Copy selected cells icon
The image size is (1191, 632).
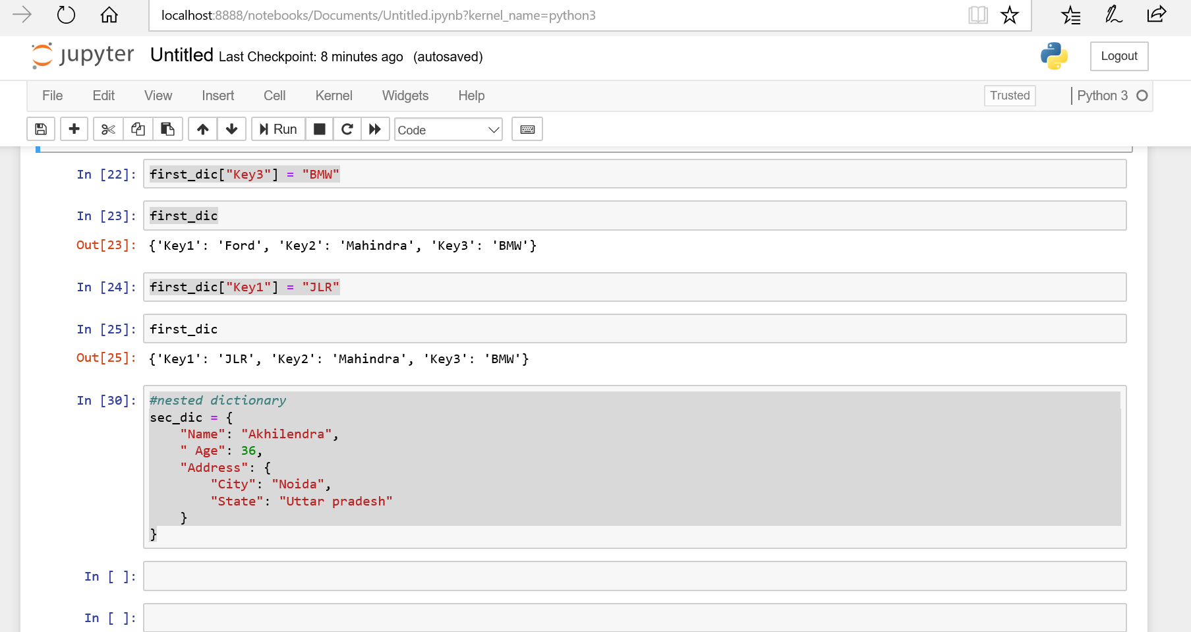[x=138, y=129]
